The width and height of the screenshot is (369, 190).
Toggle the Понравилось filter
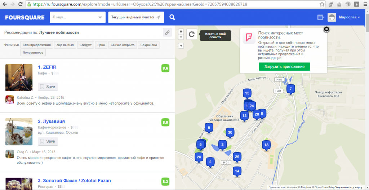coord(33,53)
